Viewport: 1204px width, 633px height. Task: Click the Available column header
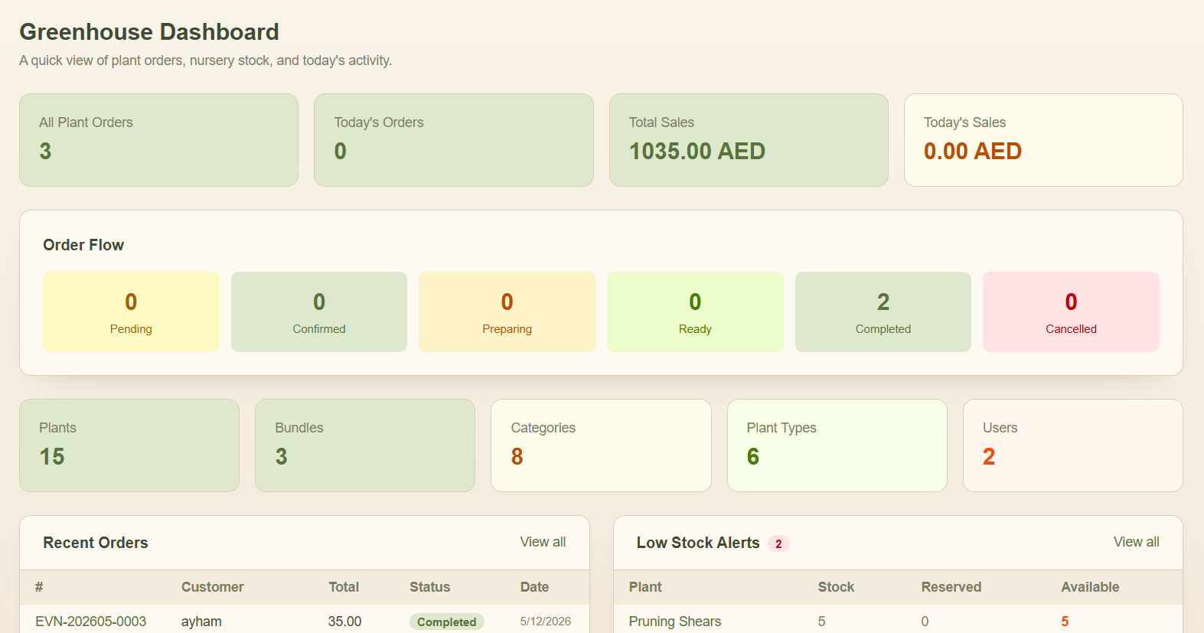1090,587
